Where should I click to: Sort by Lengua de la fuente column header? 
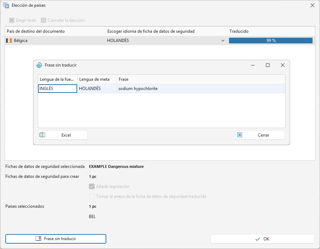pos(58,79)
